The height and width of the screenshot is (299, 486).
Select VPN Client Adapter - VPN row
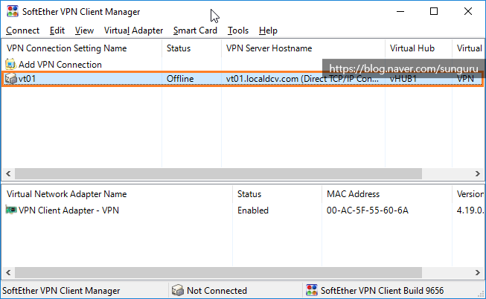pyautogui.click(x=68, y=210)
